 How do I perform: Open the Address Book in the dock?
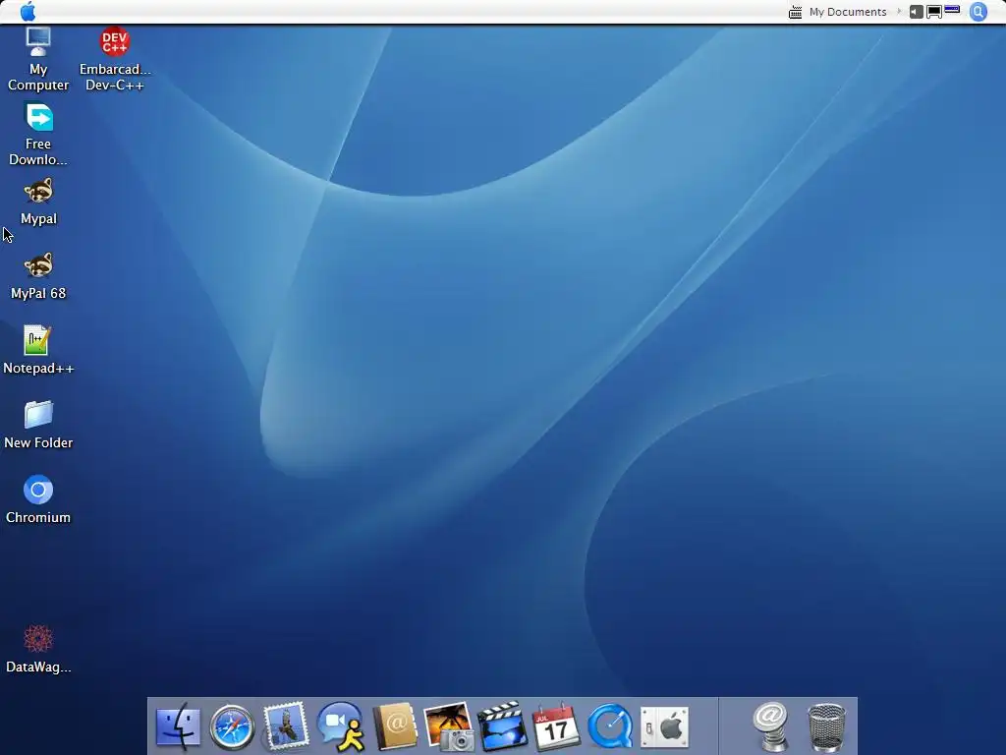pyautogui.click(x=395, y=726)
